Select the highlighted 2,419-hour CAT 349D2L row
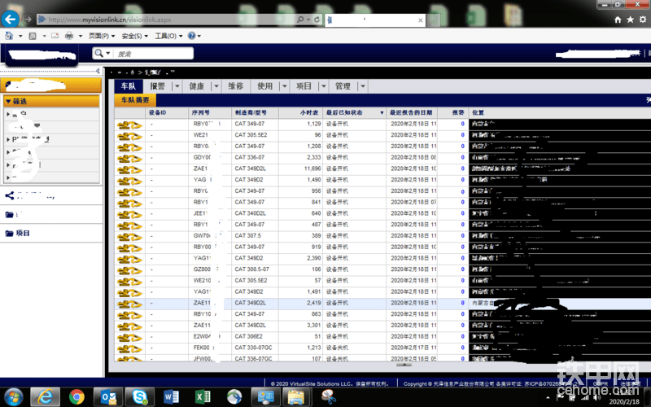 pos(382,303)
